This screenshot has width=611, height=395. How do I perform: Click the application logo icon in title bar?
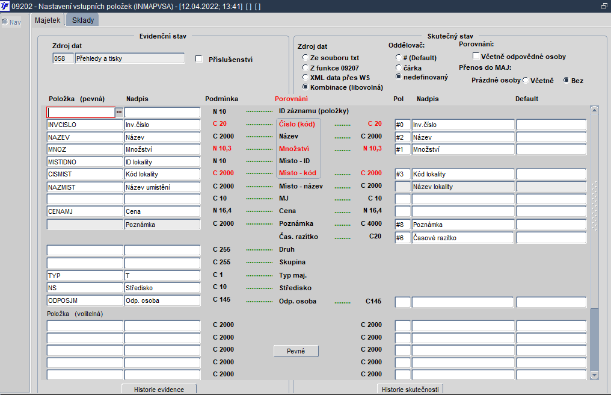(x=5, y=6)
